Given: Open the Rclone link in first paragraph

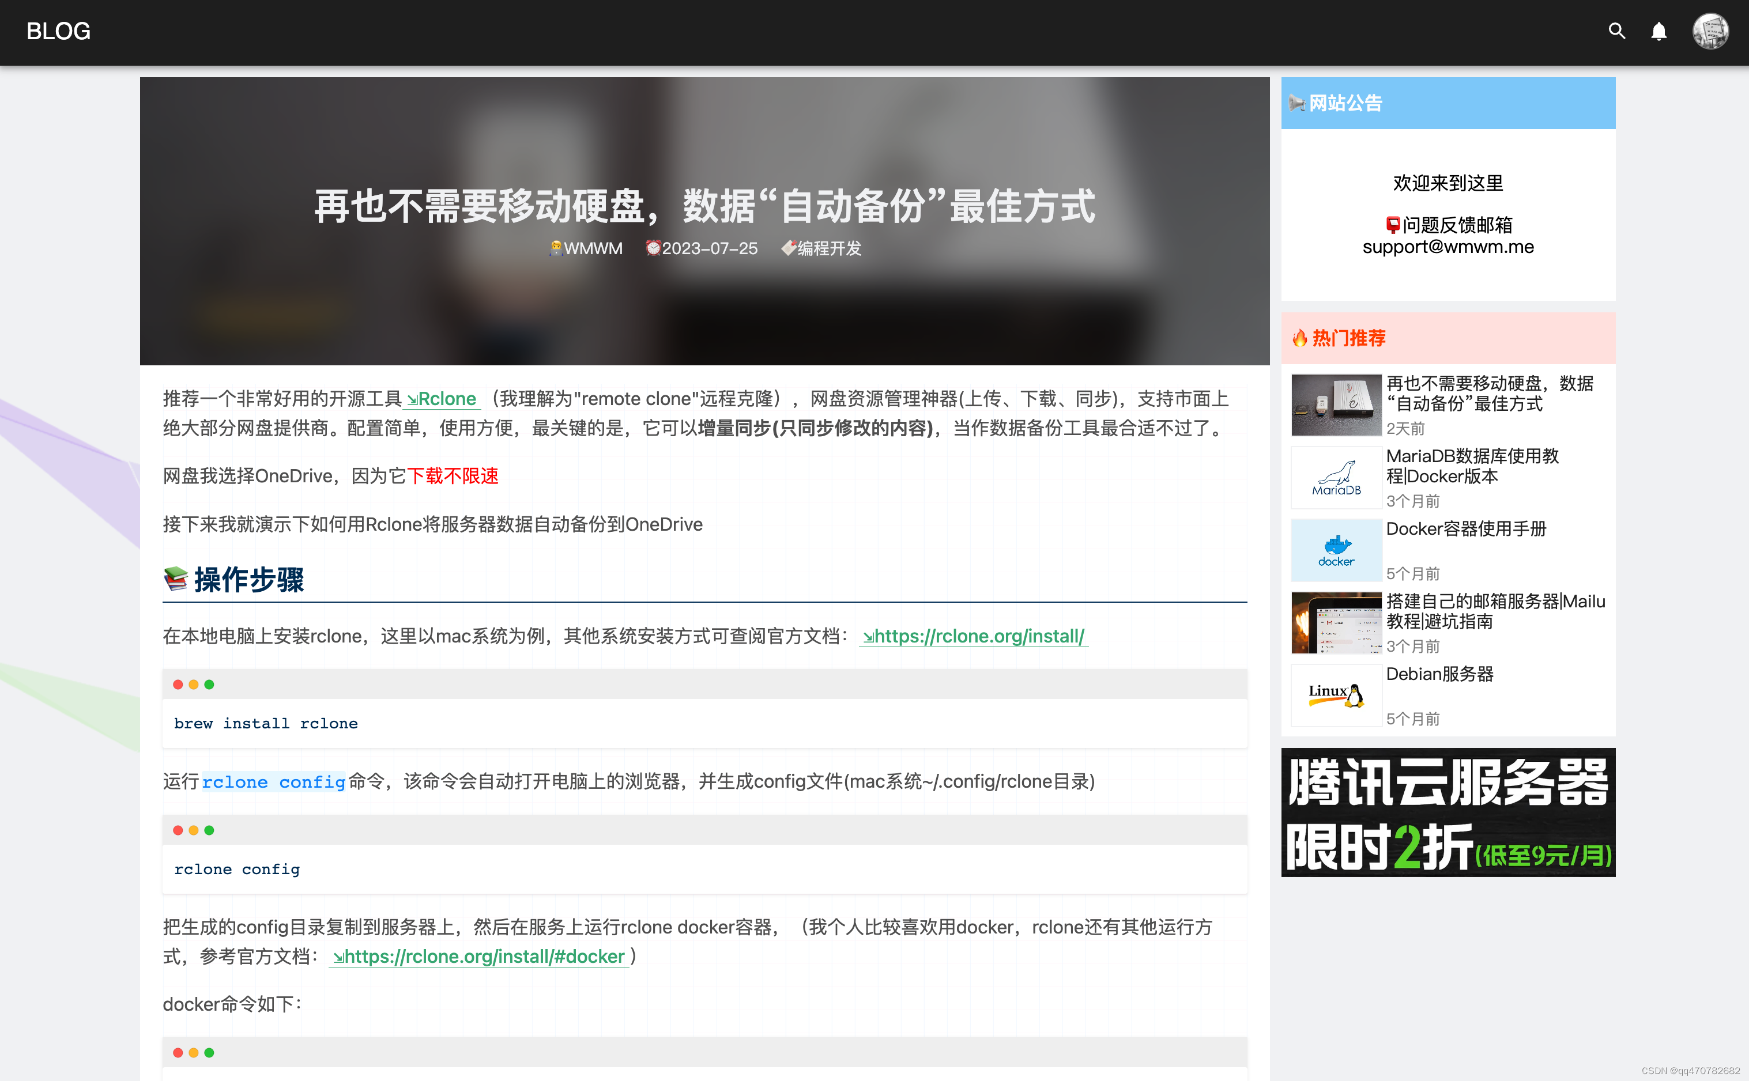Looking at the screenshot, I should pos(441,398).
